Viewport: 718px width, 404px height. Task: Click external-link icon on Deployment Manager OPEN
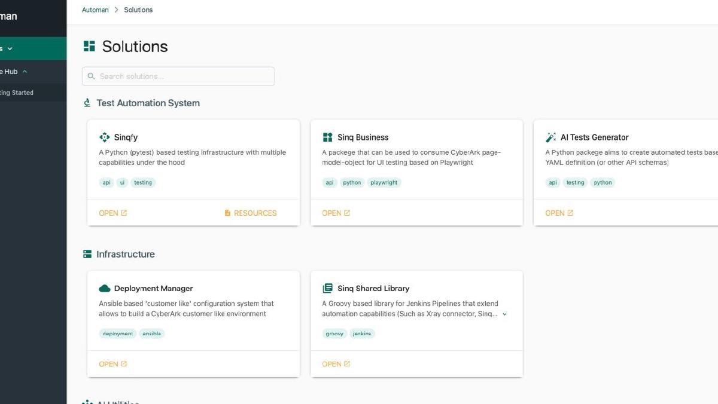tap(124, 364)
